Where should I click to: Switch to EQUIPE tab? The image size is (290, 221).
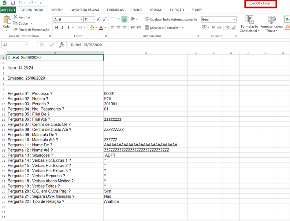tap(197, 10)
